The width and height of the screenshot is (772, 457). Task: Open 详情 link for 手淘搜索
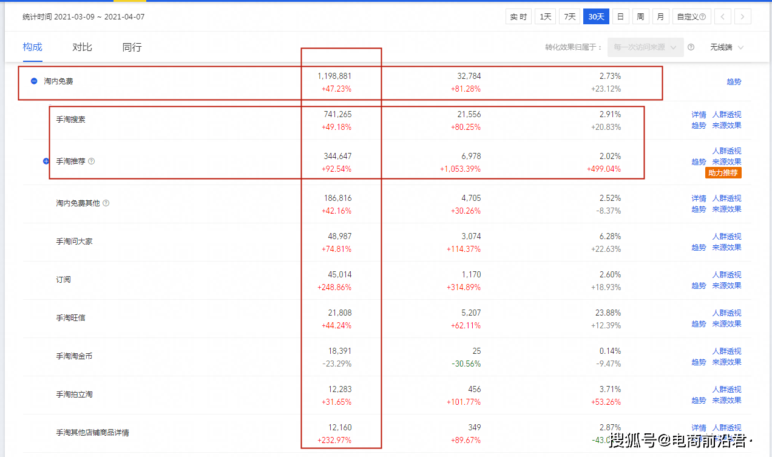click(x=699, y=115)
